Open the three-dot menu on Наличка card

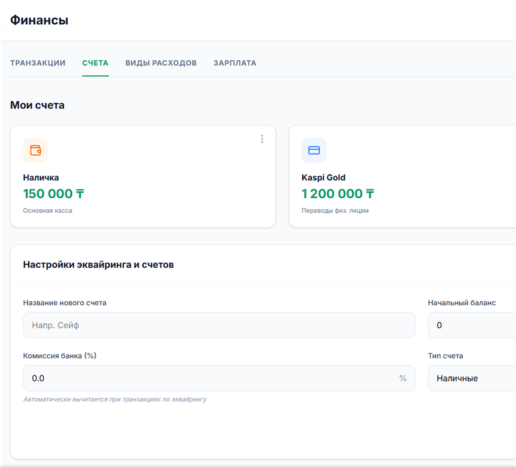coord(262,139)
